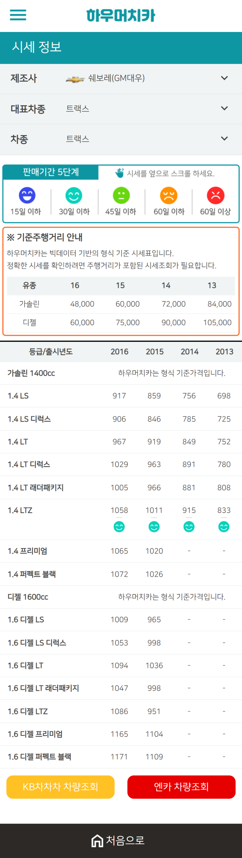Click the 2015 year column header
This screenshot has height=858, width=242.
pyautogui.click(x=154, y=352)
